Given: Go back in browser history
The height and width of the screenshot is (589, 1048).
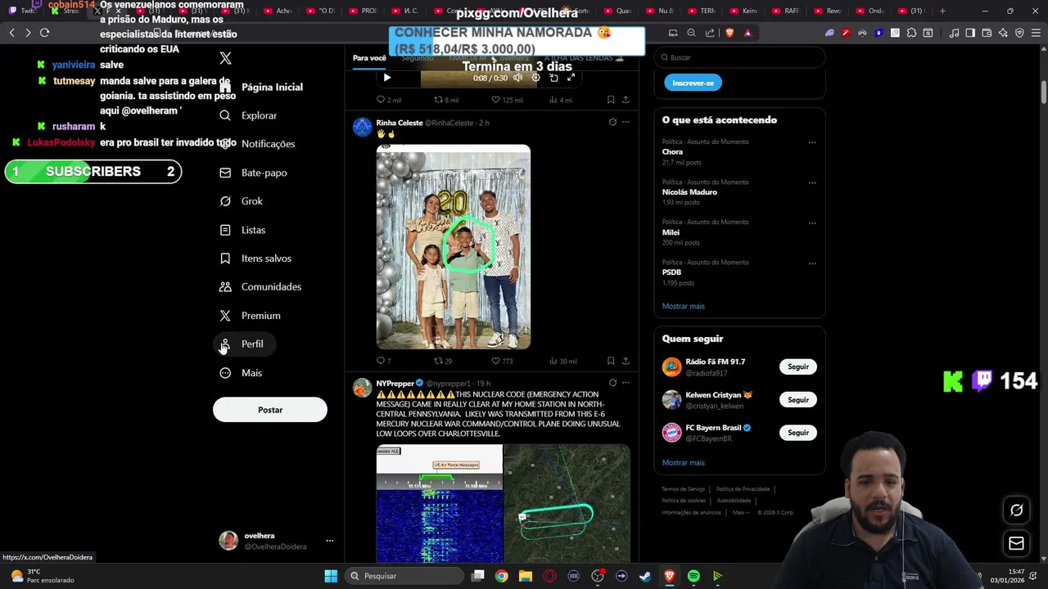Looking at the screenshot, I should point(11,33).
